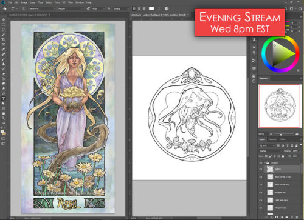Select the Path Selection tool
The height and width of the screenshot is (220, 304).
[3, 104]
